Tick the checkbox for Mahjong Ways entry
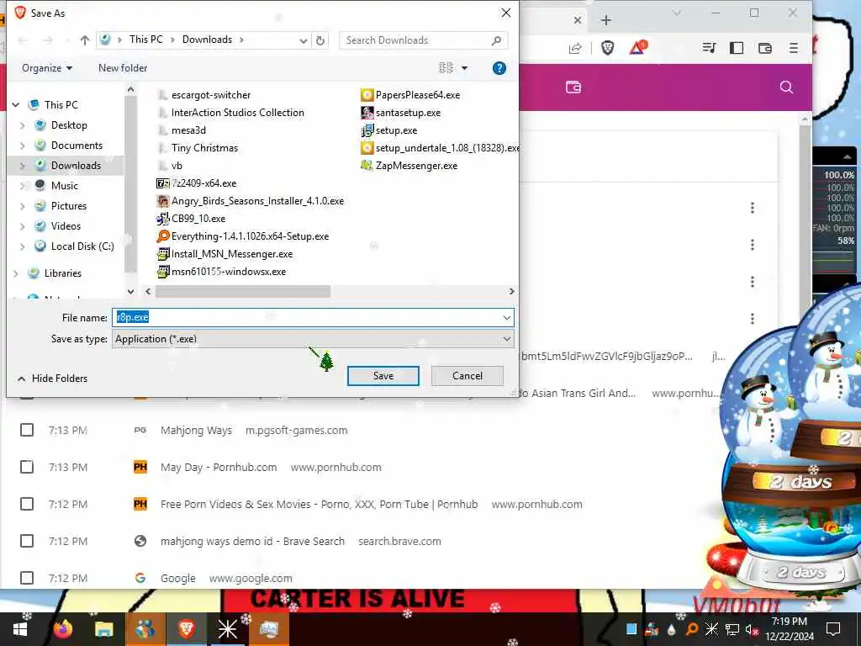Image resolution: width=861 pixels, height=646 pixels. pyautogui.click(x=27, y=430)
